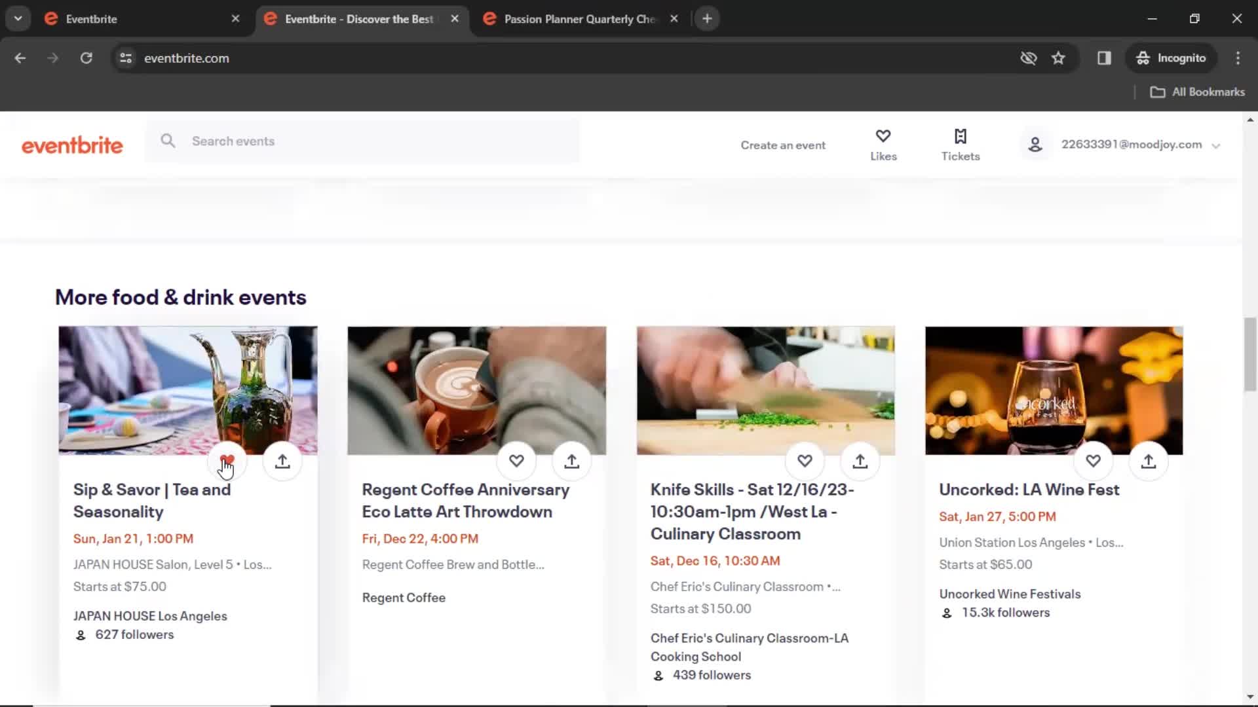This screenshot has height=707, width=1258.
Task: Click the Eventbrite home logo icon
Action: (73, 144)
